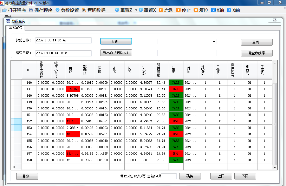Stop the machine with the 停止 button

[x=179, y=10]
